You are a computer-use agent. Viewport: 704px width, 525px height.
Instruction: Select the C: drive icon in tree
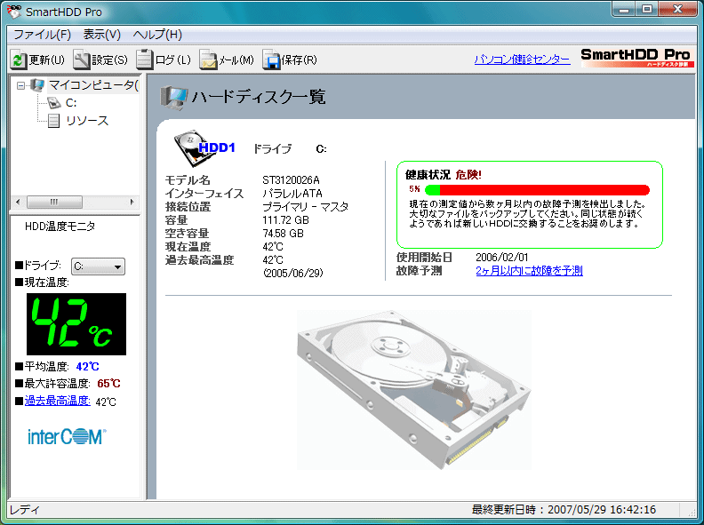[54, 103]
